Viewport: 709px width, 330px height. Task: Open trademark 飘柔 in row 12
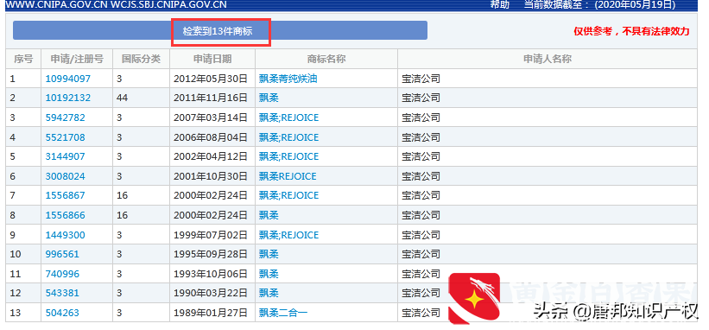(269, 293)
